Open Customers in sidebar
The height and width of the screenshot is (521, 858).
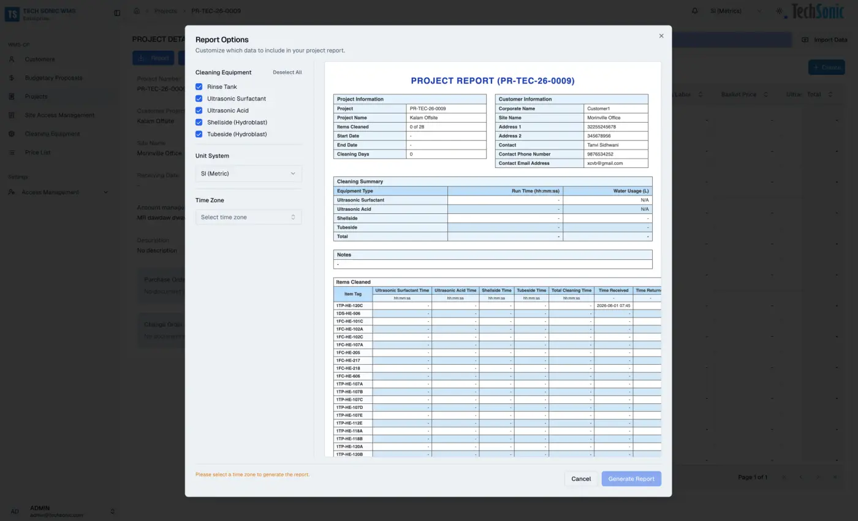[x=40, y=59]
